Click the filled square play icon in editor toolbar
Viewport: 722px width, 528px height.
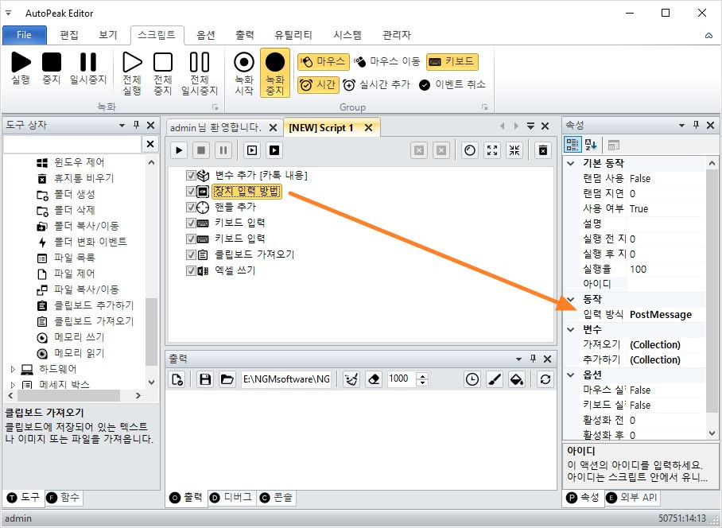point(274,150)
